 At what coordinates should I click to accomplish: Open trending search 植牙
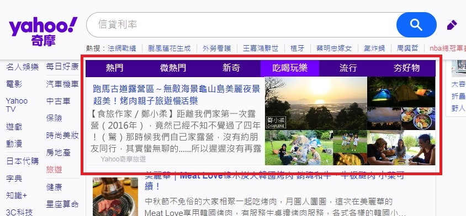298,48
